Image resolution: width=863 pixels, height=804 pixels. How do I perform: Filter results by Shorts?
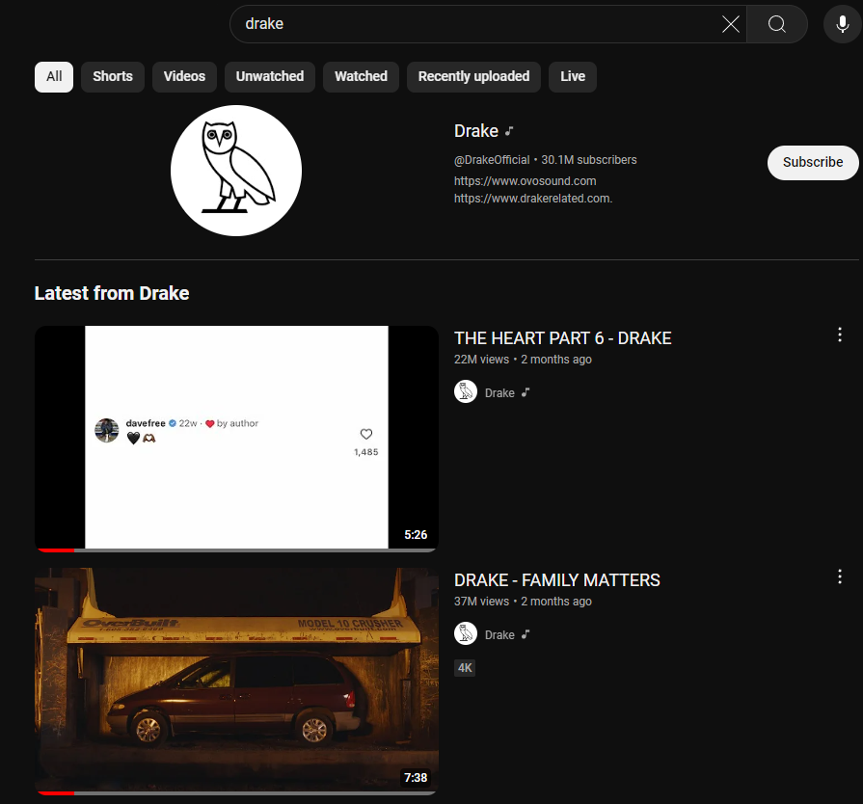(x=113, y=76)
